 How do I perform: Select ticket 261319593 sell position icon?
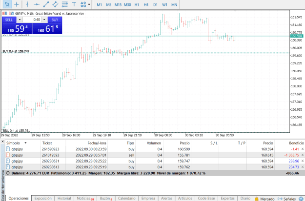pos(8,155)
